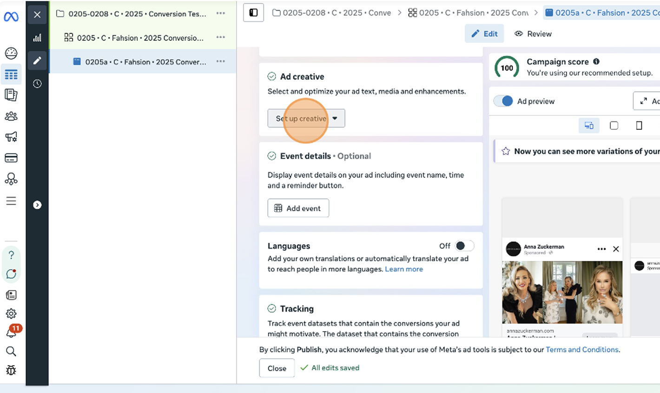This screenshot has width=660, height=393.
Task: Open the Audiences people icon
Action: pyautogui.click(x=11, y=116)
